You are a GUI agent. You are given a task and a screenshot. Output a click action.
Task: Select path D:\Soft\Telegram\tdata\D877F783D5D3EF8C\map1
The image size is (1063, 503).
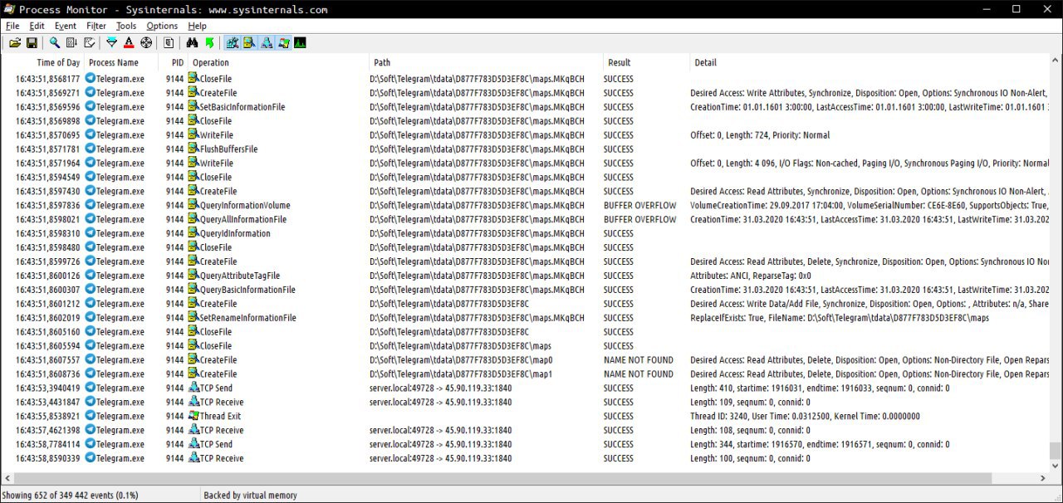[461, 374]
